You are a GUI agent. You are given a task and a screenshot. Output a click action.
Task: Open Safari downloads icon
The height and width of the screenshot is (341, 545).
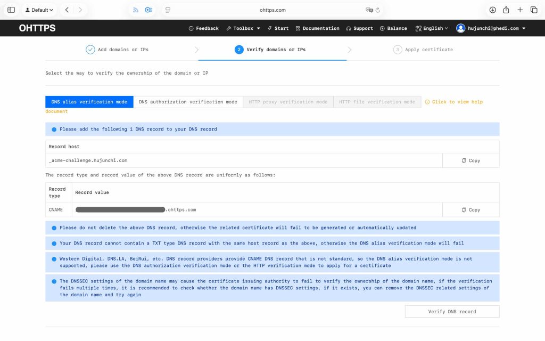[492, 10]
